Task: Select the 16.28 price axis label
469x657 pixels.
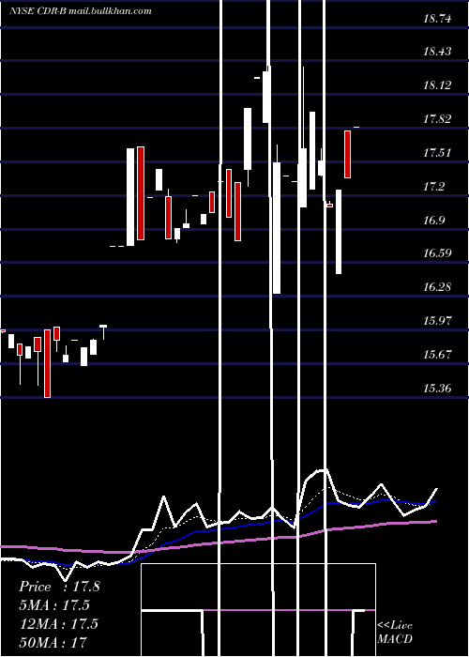Action: click(x=437, y=287)
